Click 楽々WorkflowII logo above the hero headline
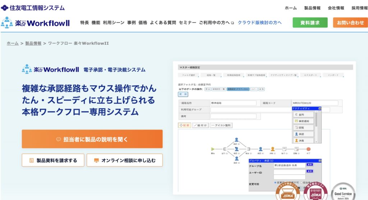Viewport: 368px width, 200px height. point(50,69)
